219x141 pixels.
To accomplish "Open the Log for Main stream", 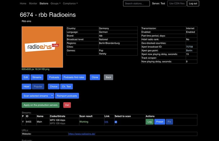I will (x=149, y=122).
